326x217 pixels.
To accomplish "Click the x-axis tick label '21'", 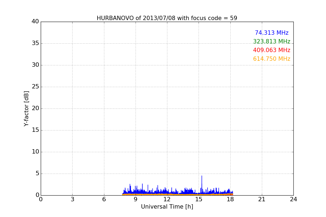I will [262, 199].
